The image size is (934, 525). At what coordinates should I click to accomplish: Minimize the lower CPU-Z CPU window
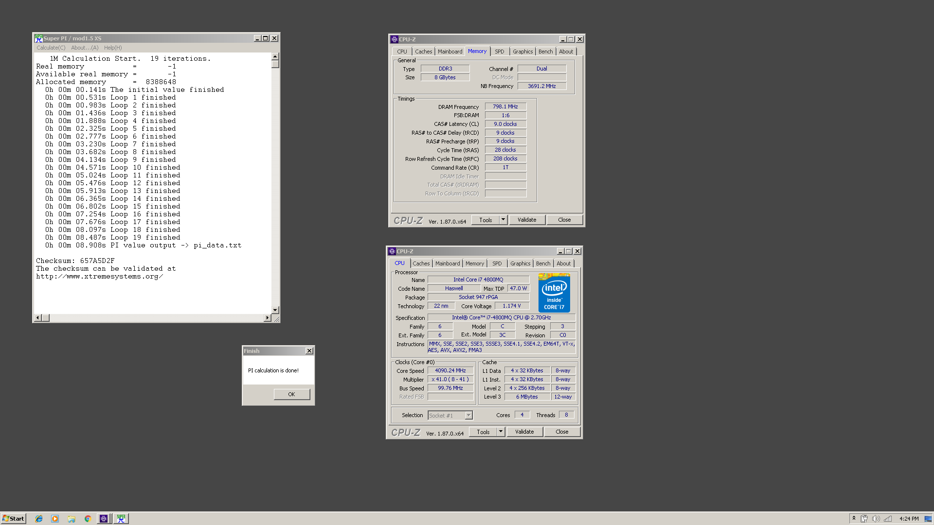tap(560, 251)
